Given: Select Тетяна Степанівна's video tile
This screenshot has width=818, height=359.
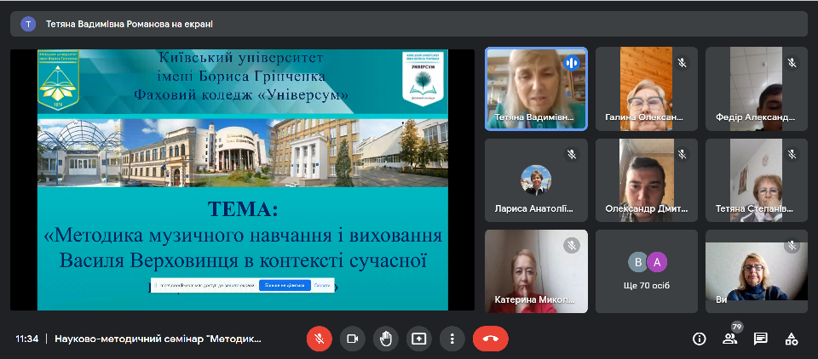Looking at the screenshot, I should pyautogui.click(x=757, y=180).
